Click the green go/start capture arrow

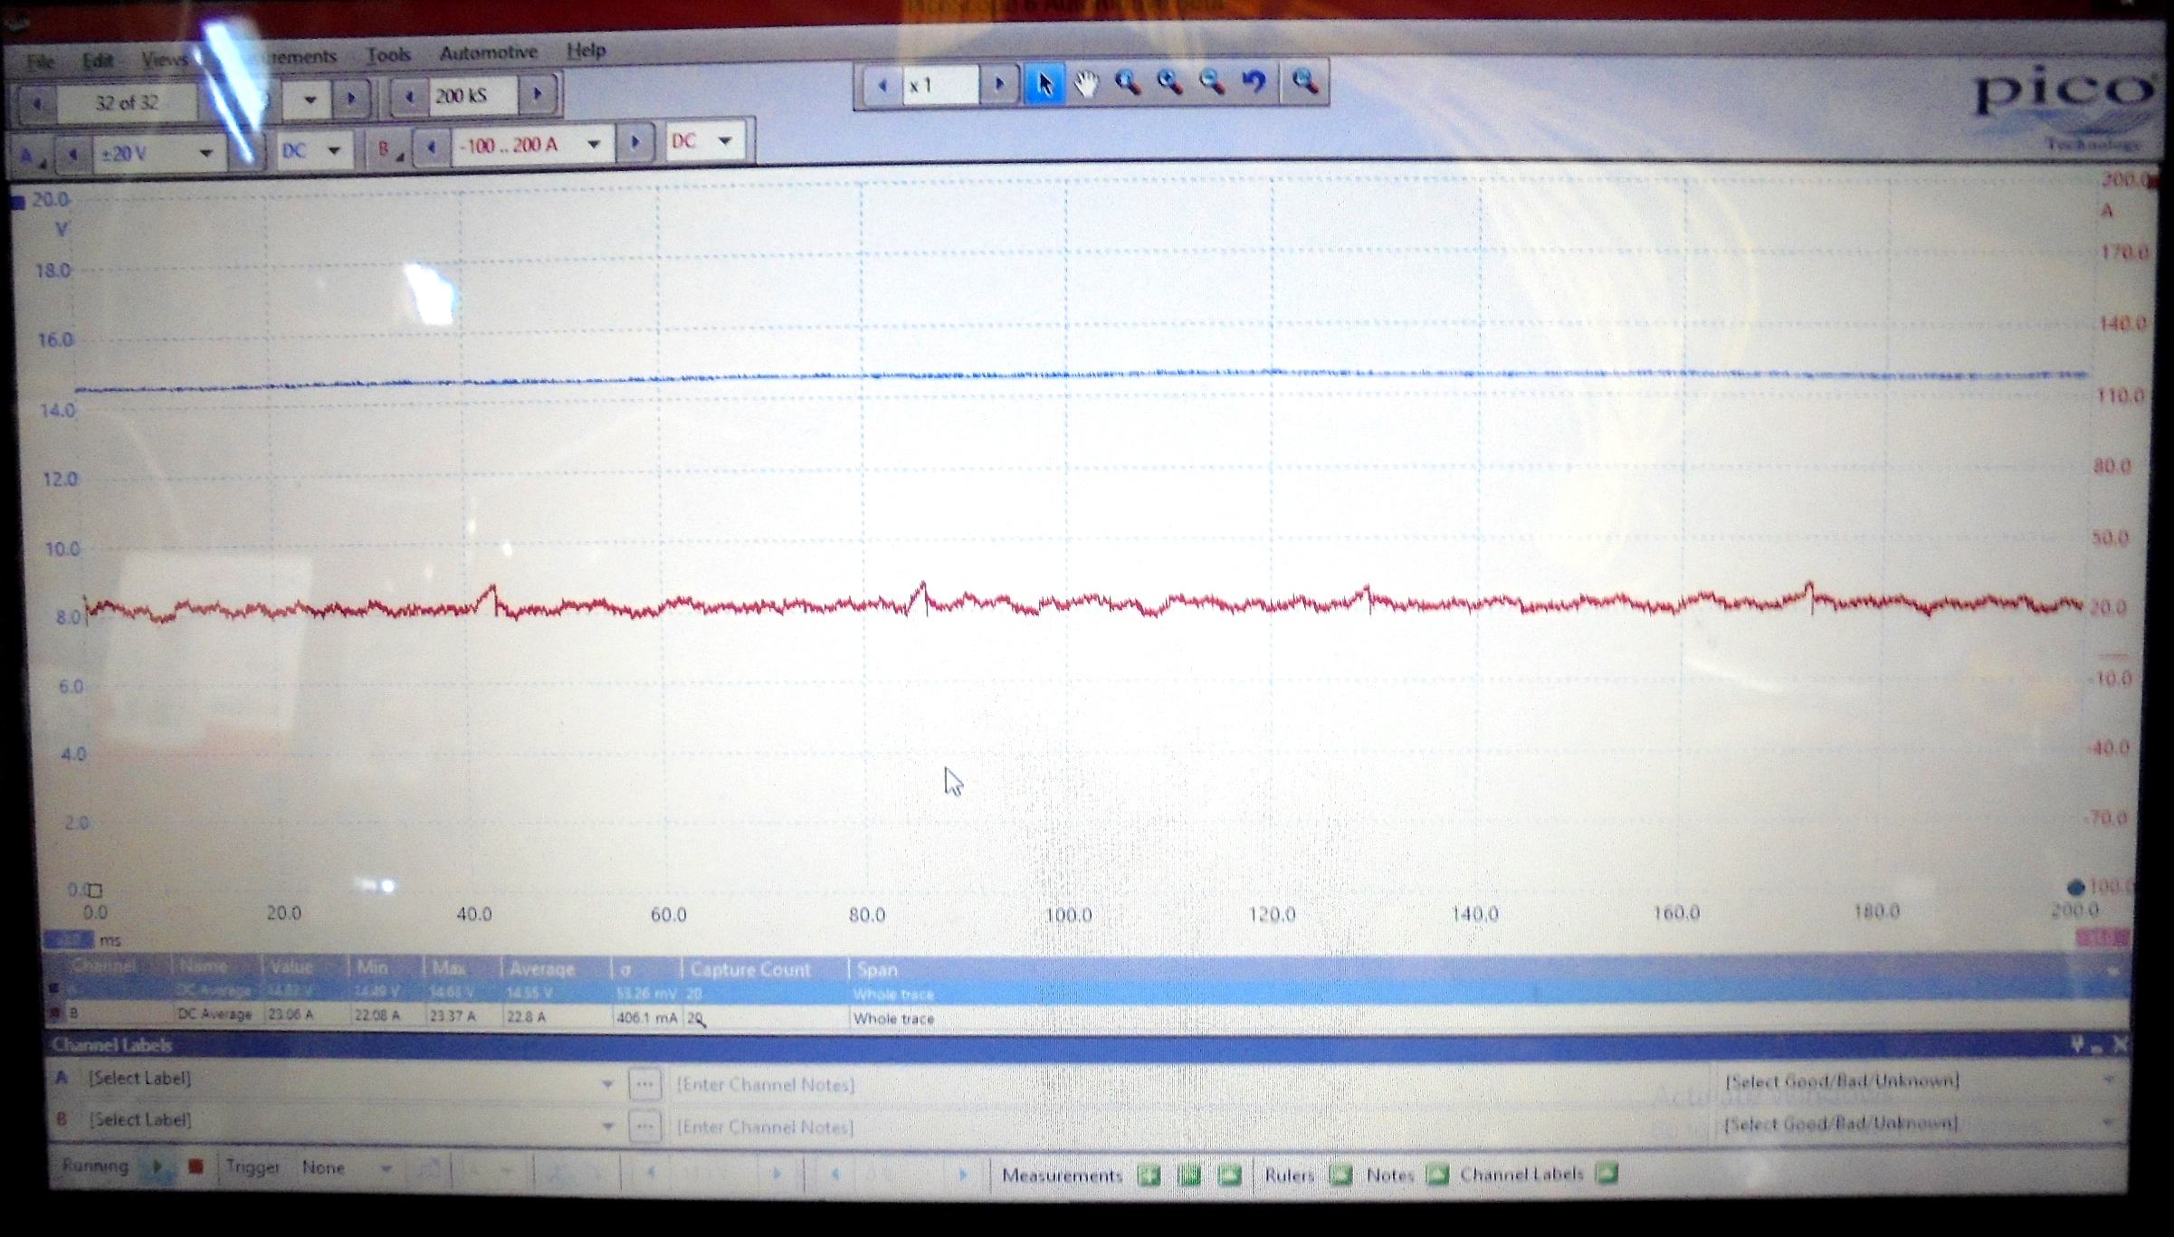tap(157, 1167)
